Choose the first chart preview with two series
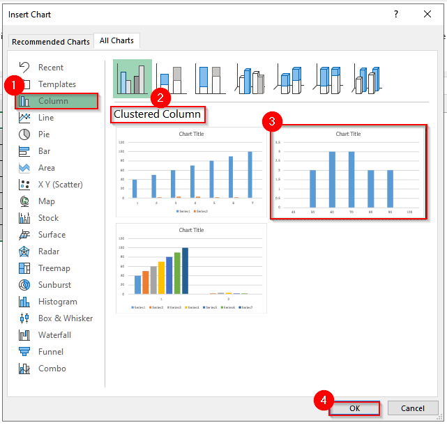Viewport: 447px width, 425px height. 191,172
